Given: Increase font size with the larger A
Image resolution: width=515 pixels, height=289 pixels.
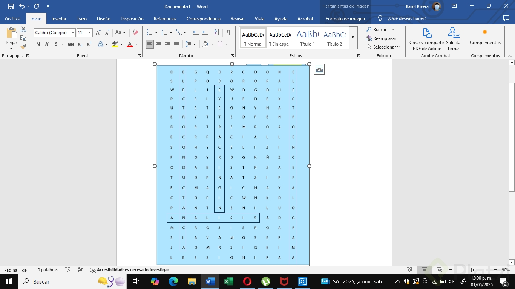Looking at the screenshot, I should 98,33.
